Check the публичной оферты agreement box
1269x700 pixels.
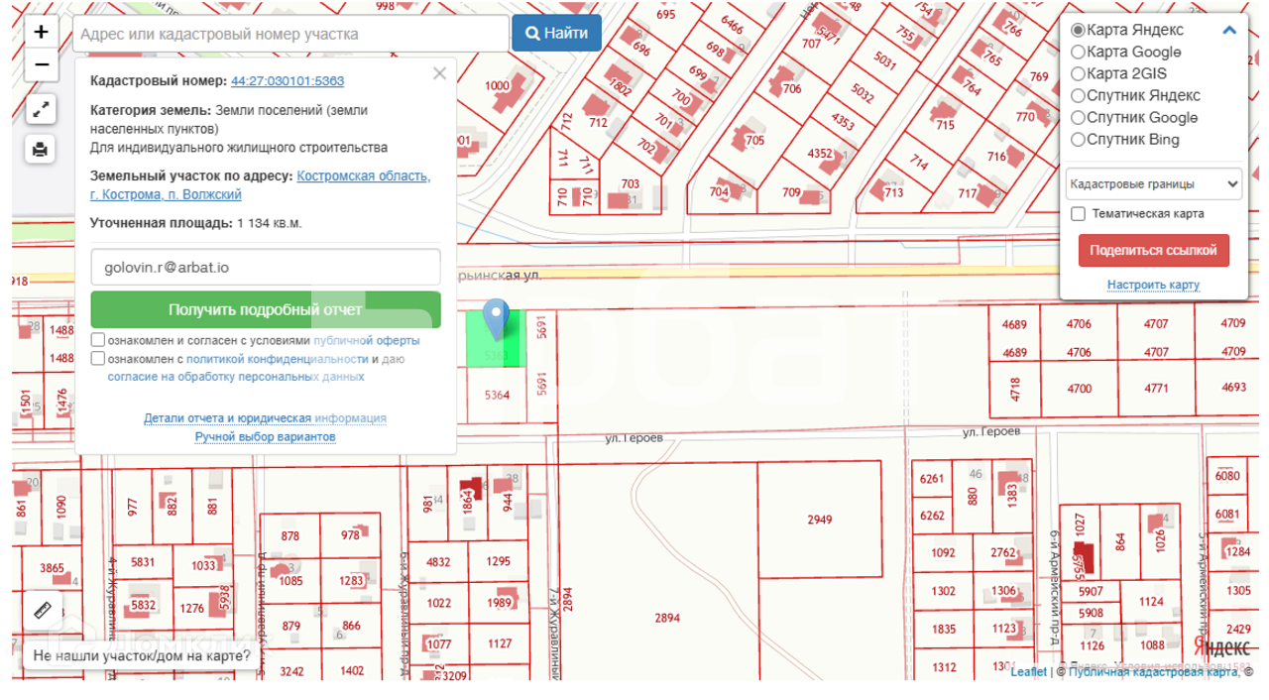tap(98, 340)
